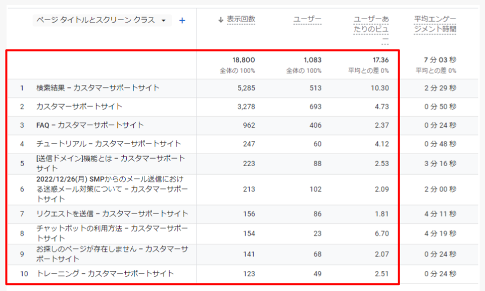Click row トレーニング – カスタマーサポートサイト

[x=105, y=274]
